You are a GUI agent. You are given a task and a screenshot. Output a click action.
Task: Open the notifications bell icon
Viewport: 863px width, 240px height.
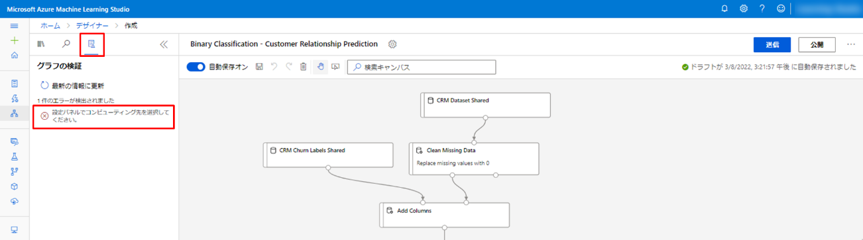[724, 9]
